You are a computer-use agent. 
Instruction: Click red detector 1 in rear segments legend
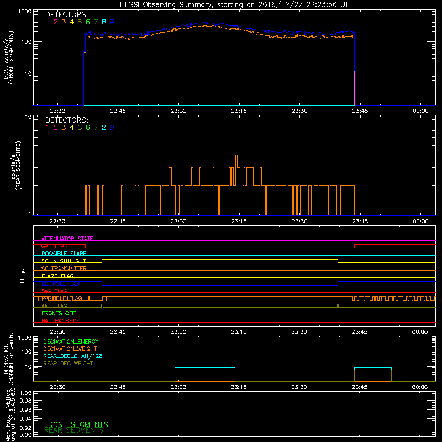pyautogui.click(x=48, y=128)
